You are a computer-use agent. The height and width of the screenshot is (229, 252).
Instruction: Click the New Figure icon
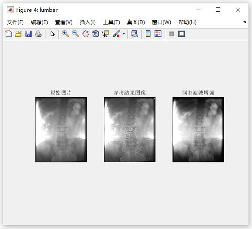[8, 34]
